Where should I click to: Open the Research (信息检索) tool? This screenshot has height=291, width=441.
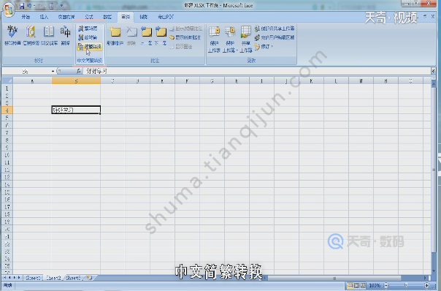[31, 35]
